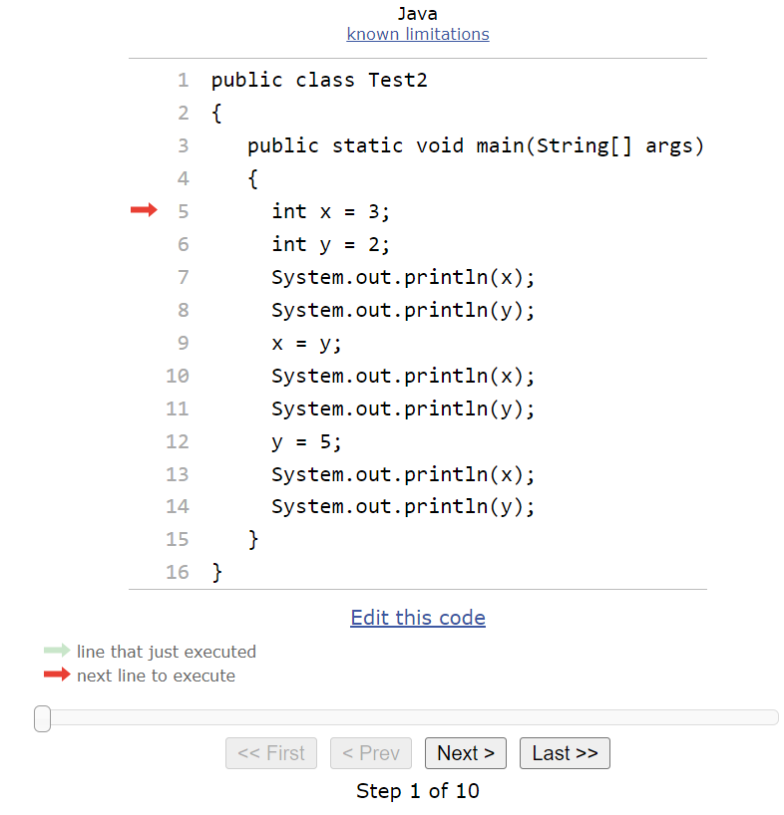The image size is (784, 815).
Task: Click the << First button
Action: point(271,753)
